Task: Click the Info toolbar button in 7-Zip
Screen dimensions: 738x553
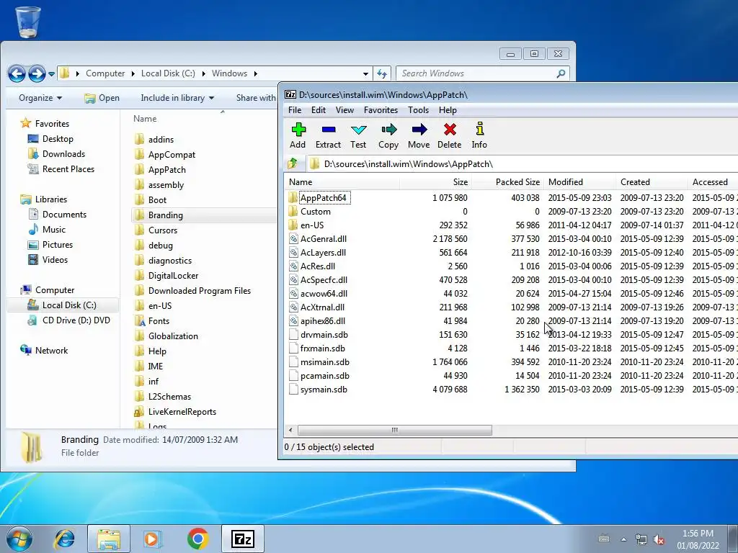Action: coord(479,136)
